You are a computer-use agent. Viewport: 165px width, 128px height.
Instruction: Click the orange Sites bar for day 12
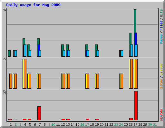[x=64, y=81]
